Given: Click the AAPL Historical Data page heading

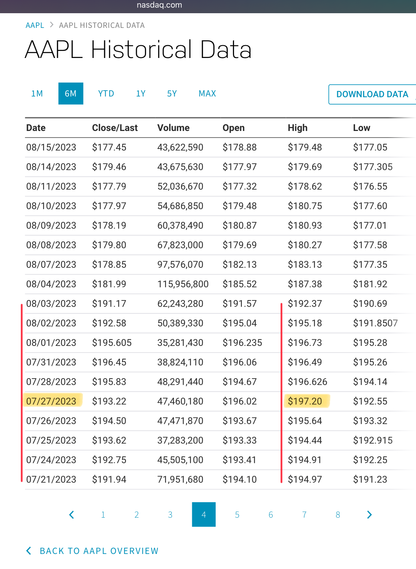Looking at the screenshot, I should point(138,50).
